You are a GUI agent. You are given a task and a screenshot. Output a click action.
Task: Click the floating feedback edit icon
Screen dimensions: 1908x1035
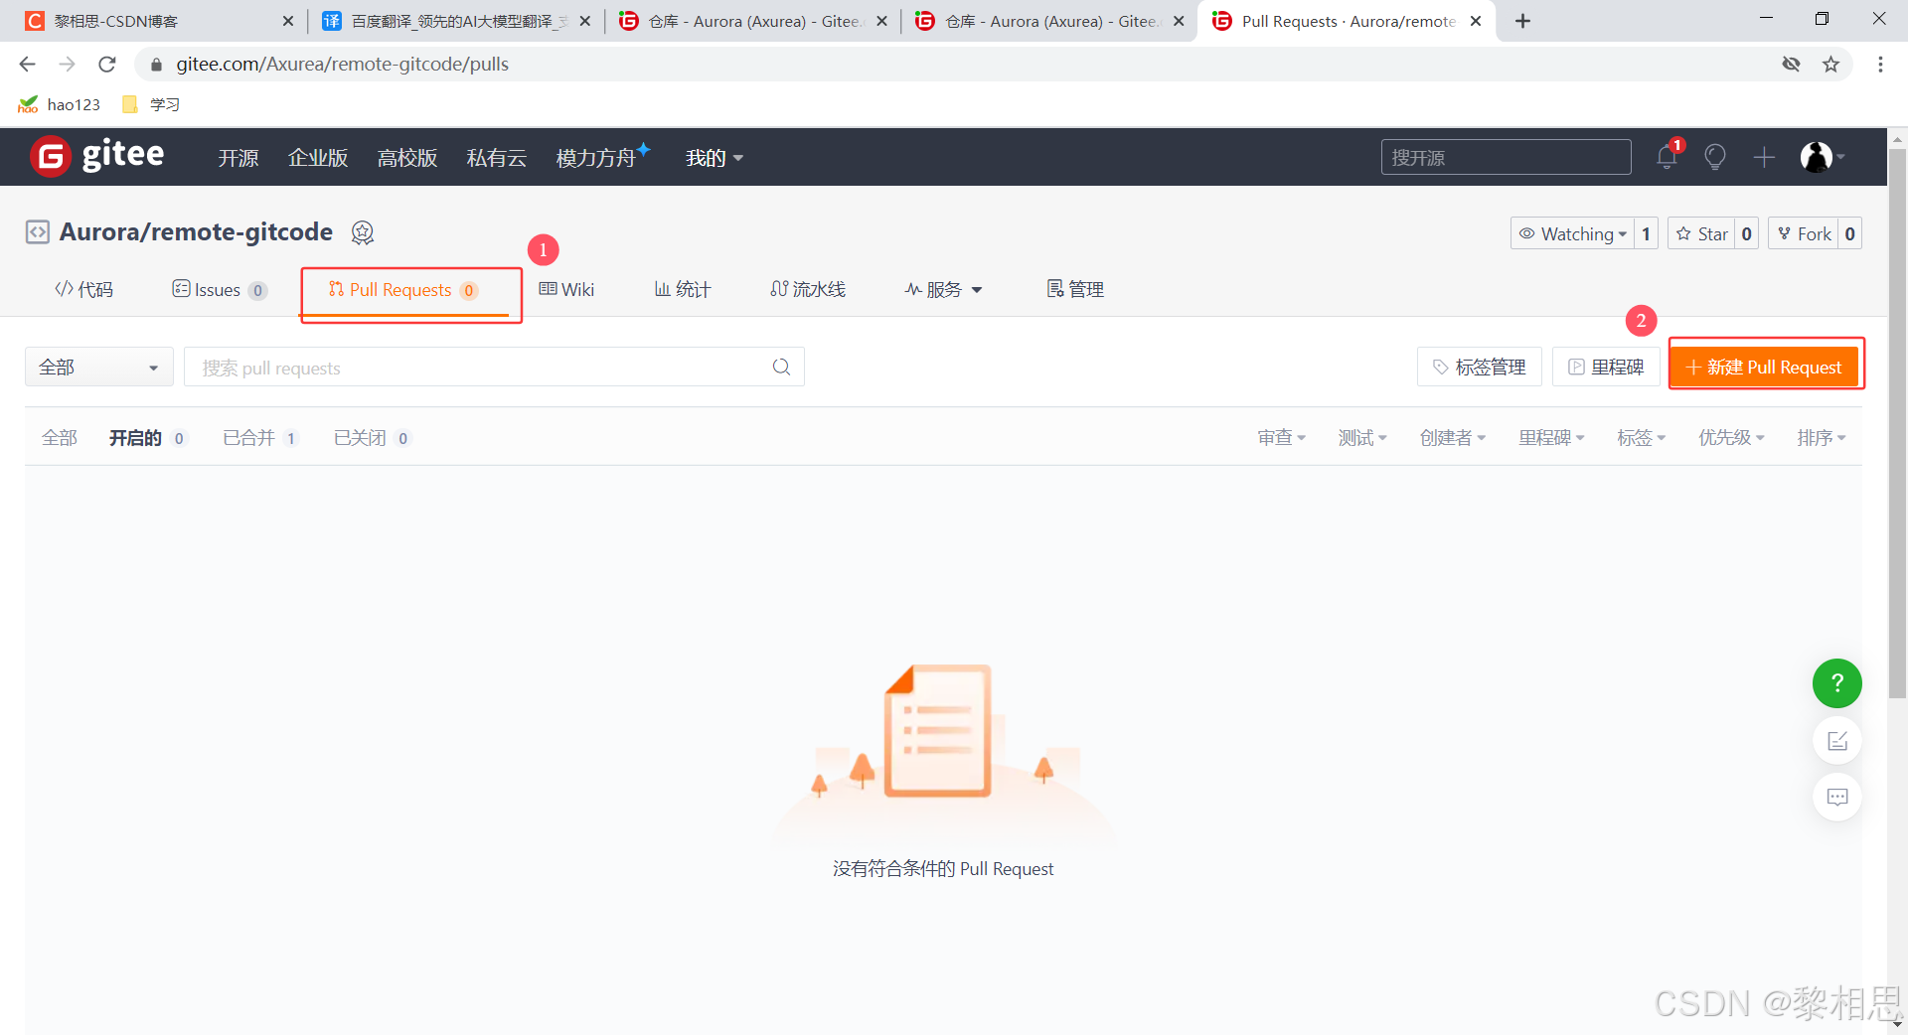[x=1837, y=741]
